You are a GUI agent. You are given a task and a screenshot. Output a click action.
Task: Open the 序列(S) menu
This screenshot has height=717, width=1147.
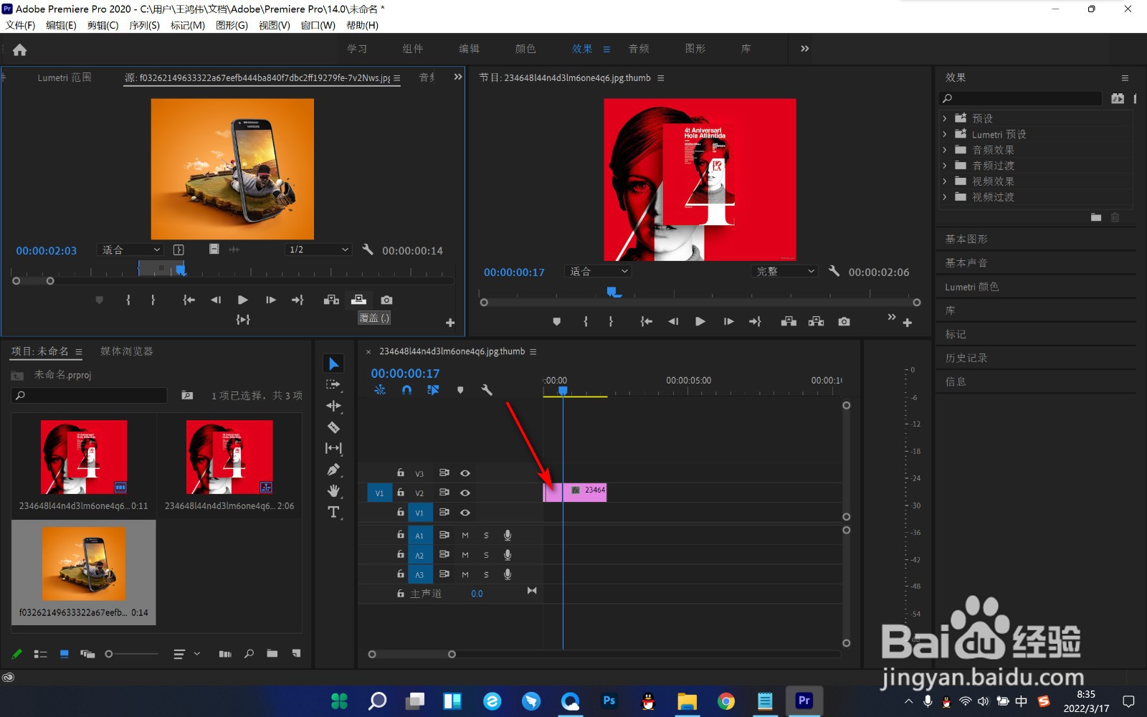click(x=145, y=25)
